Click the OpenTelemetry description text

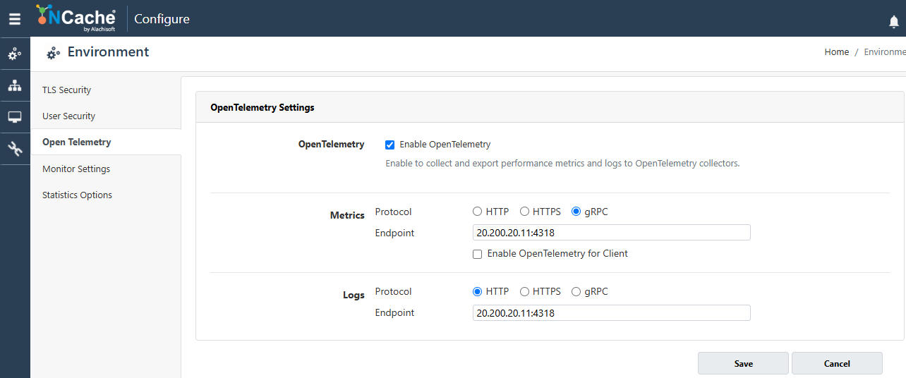[x=562, y=164]
